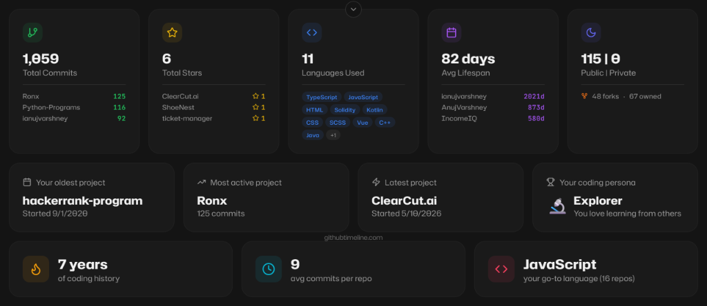Click the red code brackets go-to language icon
This screenshot has height=306, width=707.
(501, 269)
